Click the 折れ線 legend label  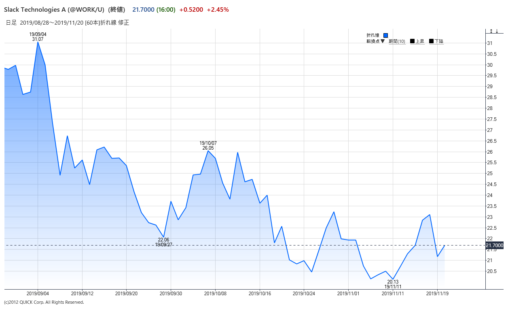pos(372,35)
